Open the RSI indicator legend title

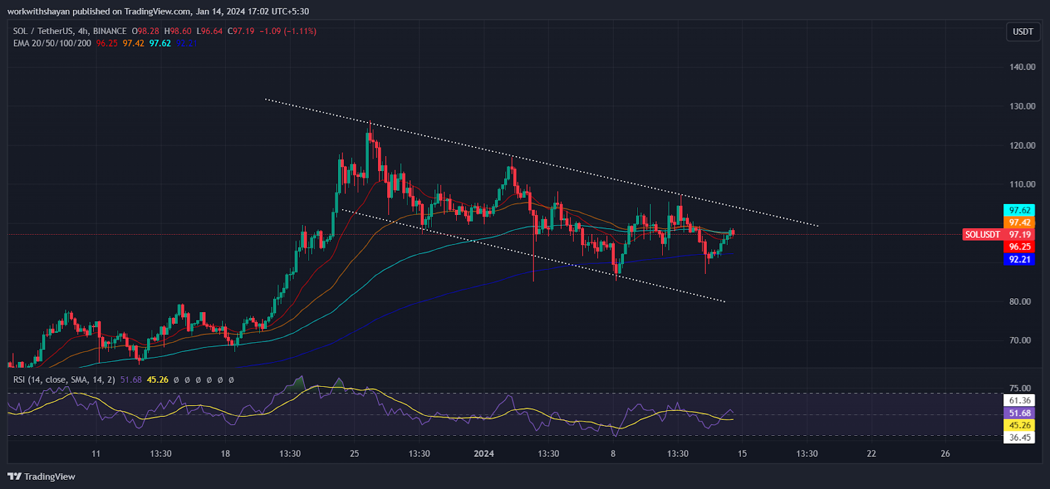click(64, 380)
